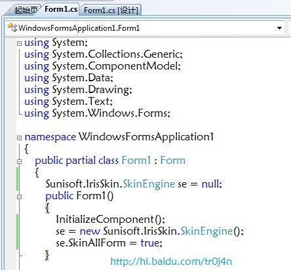Click the line 'using System.Windows.Forms;'
Image resolution: width=291 pixels, height=270 pixels.
(97, 113)
